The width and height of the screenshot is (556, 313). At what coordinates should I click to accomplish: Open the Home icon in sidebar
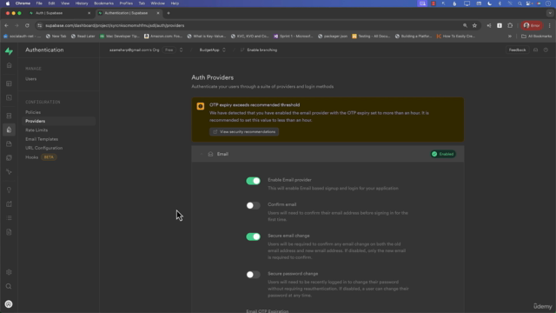pyautogui.click(x=10, y=65)
